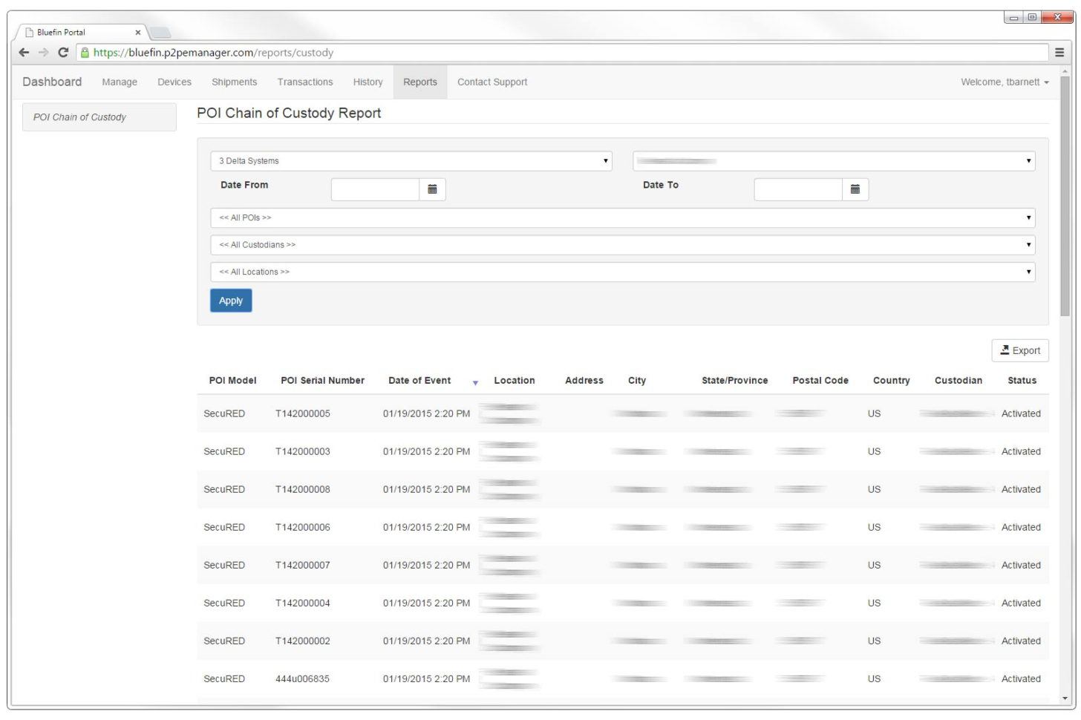Reload the page with the refresh icon
The width and height of the screenshot is (1081, 720).
pyautogui.click(x=62, y=53)
